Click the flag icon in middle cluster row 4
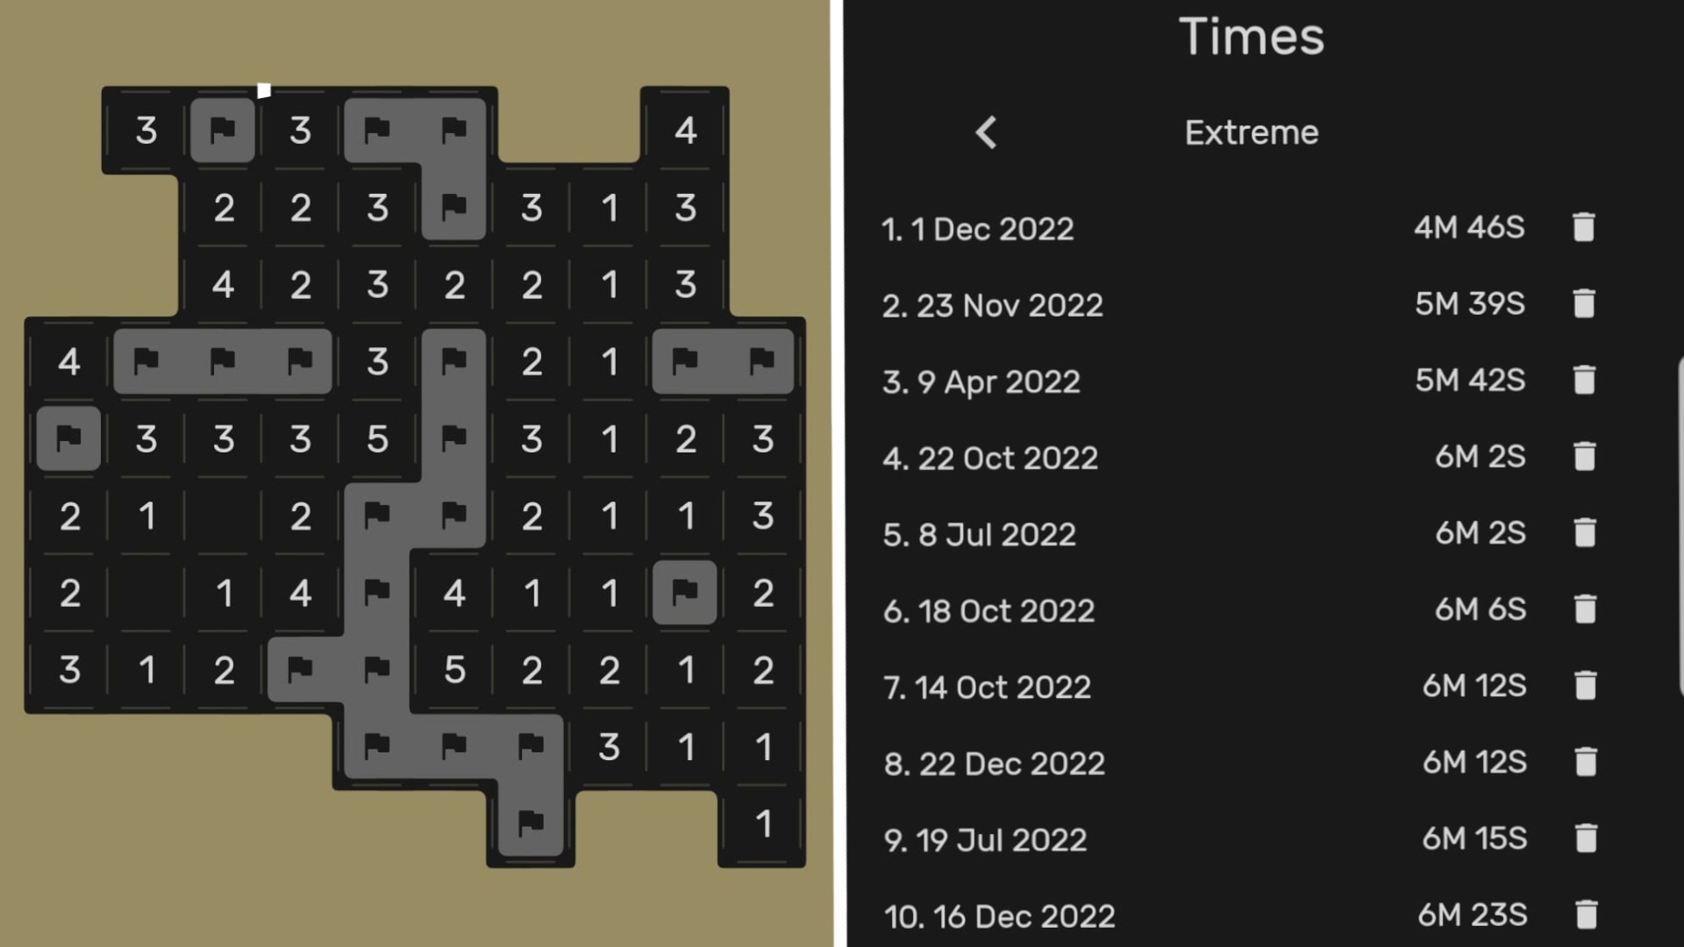Viewport: 1684px width, 947px height. [x=377, y=592]
